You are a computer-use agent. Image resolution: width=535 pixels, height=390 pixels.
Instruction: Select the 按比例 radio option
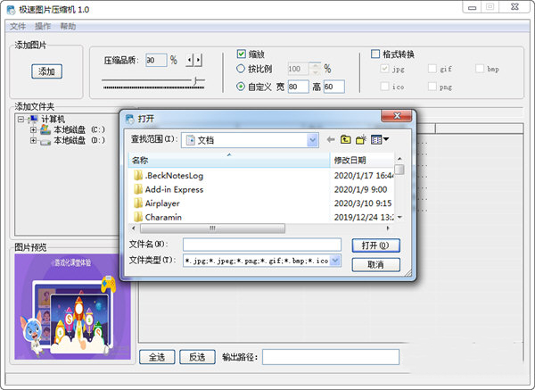pos(242,69)
